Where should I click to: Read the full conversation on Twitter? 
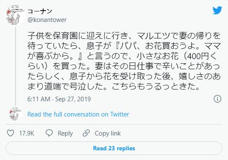click(78, 114)
